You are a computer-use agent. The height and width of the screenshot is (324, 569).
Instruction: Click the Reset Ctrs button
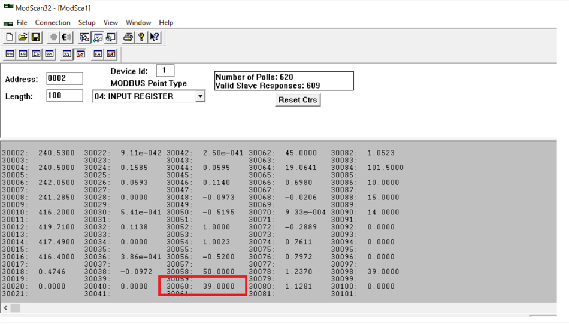click(298, 100)
